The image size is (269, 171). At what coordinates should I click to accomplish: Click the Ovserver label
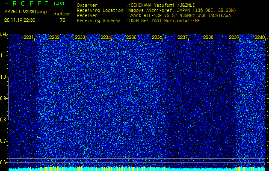point(87,5)
